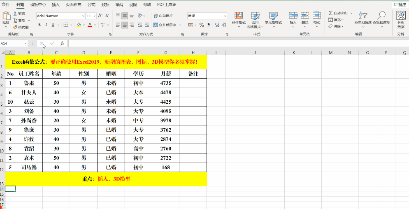This screenshot has height=209, width=409.
Task: Open Cell Styles (单元格样式)
Action: click(273, 20)
